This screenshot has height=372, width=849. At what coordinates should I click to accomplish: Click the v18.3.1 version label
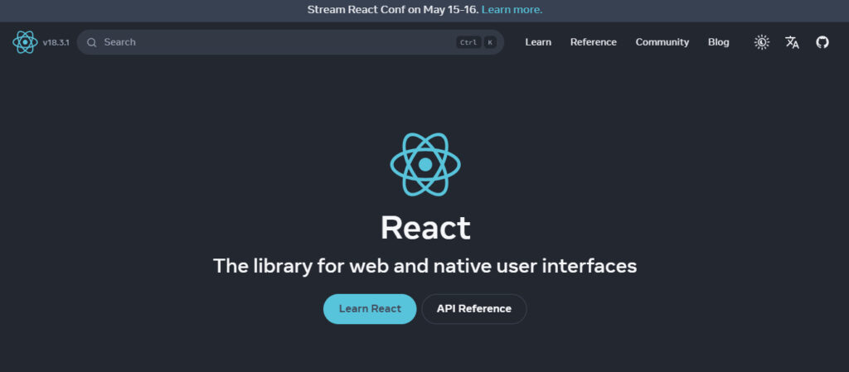56,42
